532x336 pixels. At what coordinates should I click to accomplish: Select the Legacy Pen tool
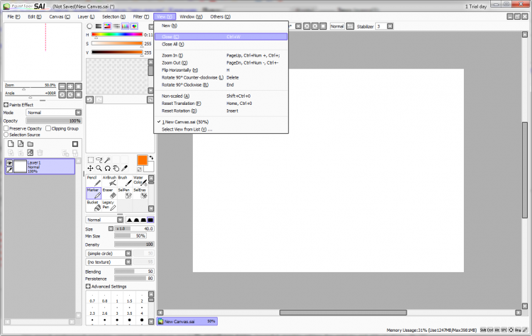(x=109, y=206)
